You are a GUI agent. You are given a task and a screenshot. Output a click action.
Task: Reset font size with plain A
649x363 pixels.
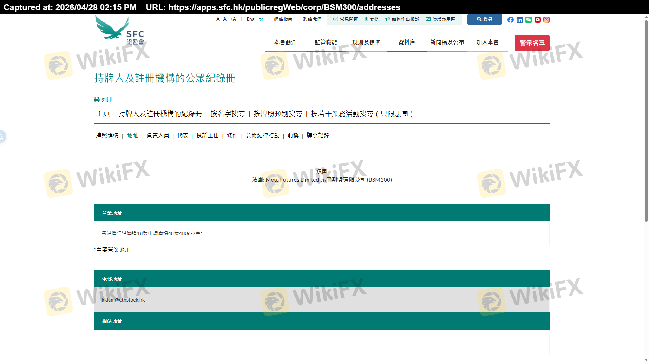(225, 19)
